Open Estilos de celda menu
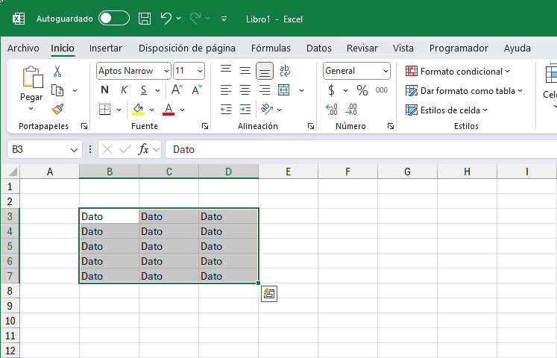The width and height of the screenshot is (557, 358). coord(447,110)
